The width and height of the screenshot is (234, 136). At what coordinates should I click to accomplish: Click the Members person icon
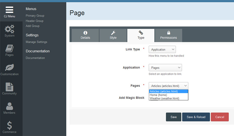point(9,106)
